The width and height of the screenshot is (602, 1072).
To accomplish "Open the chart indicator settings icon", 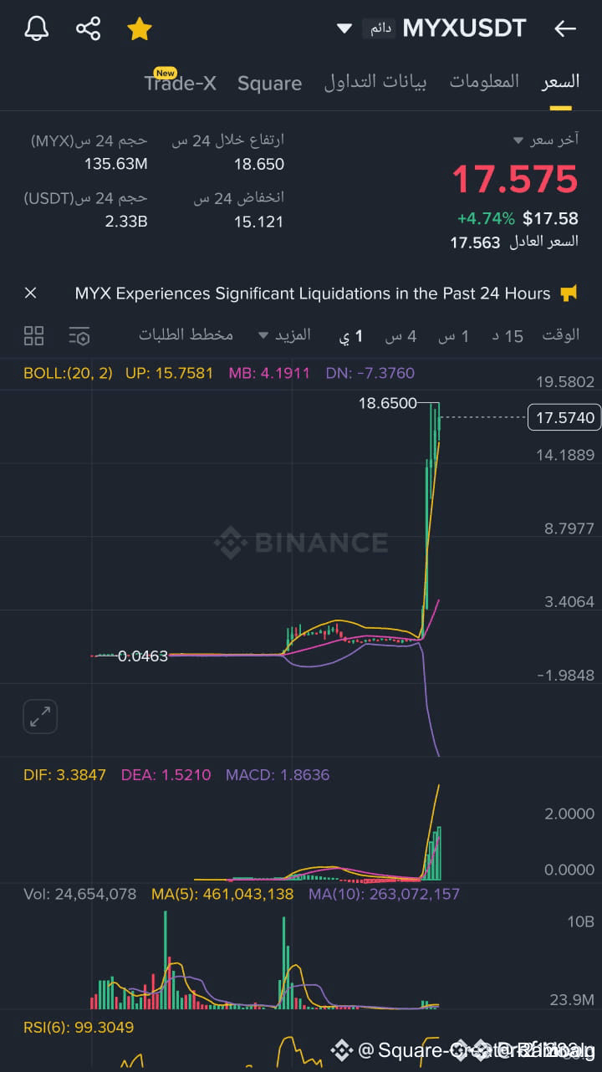I will click(x=79, y=336).
